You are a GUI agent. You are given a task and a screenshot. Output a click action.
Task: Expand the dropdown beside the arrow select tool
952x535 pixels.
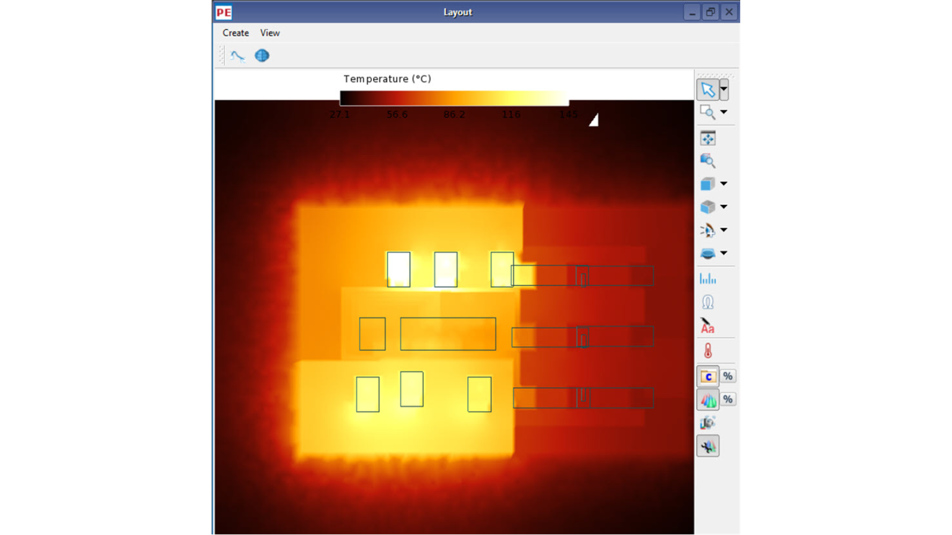coord(724,90)
